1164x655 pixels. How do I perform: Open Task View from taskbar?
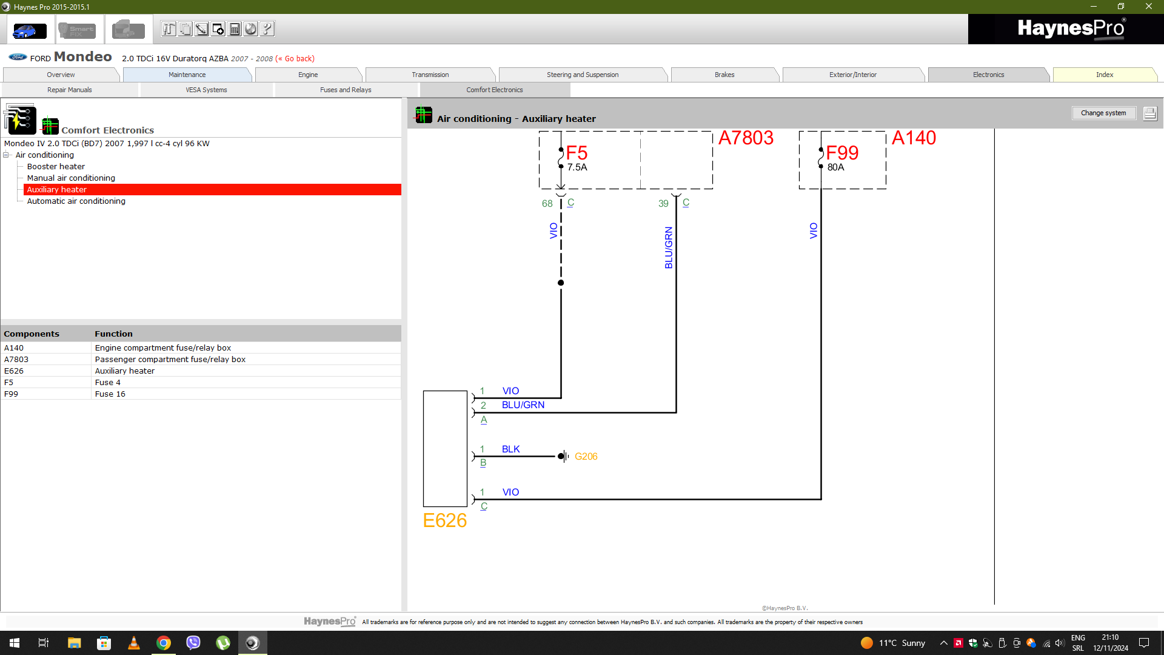pyautogui.click(x=44, y=643)
